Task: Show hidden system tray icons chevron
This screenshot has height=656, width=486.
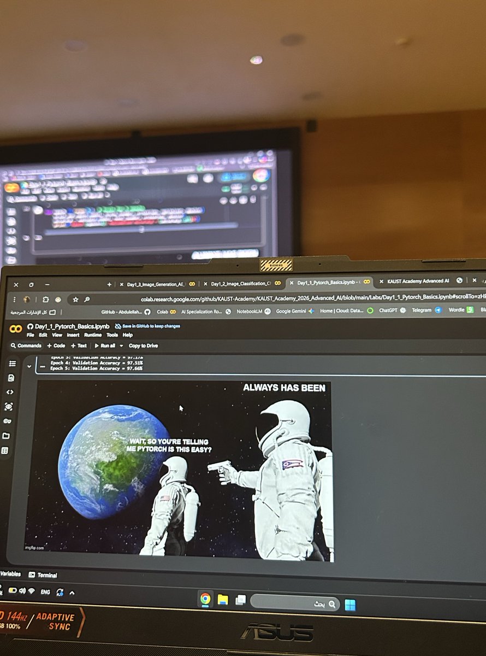Action: click(x=72, y=593)
